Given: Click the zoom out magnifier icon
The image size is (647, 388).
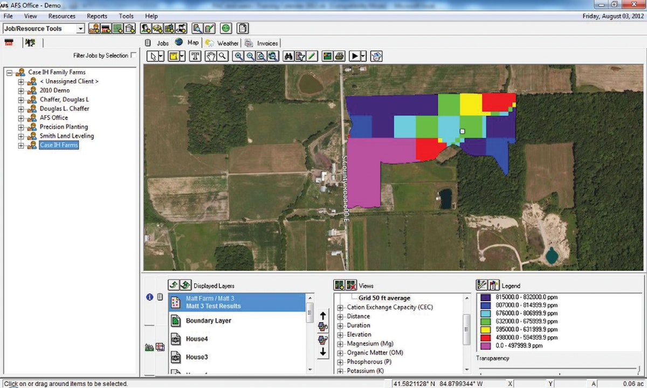Looking at the screenshot, I should click(250, 56).
